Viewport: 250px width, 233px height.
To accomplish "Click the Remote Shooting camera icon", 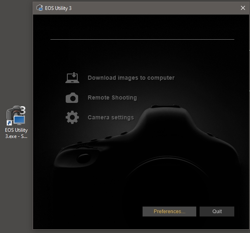I will (72, 98).
